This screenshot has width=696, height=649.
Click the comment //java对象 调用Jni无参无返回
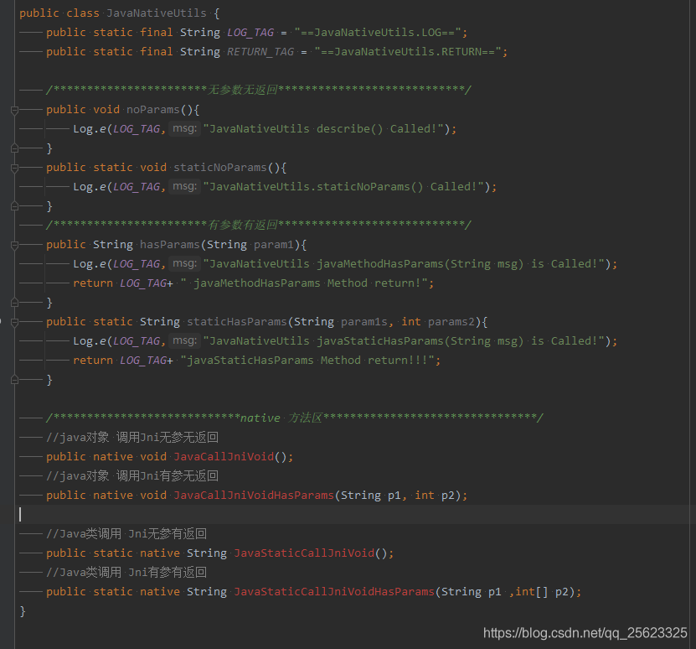(132, 438)
